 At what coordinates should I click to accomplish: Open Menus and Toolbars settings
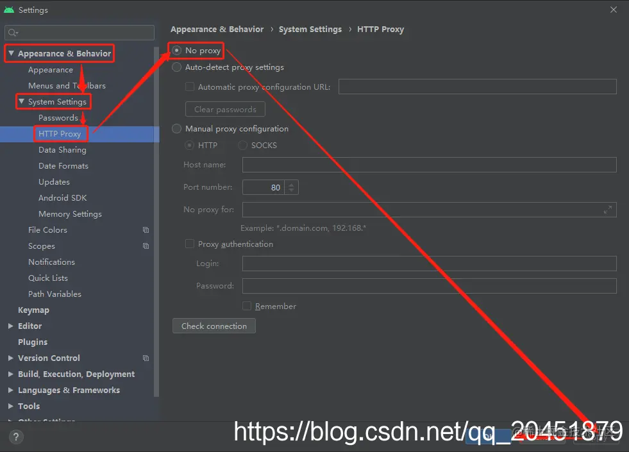coord(67,86)
